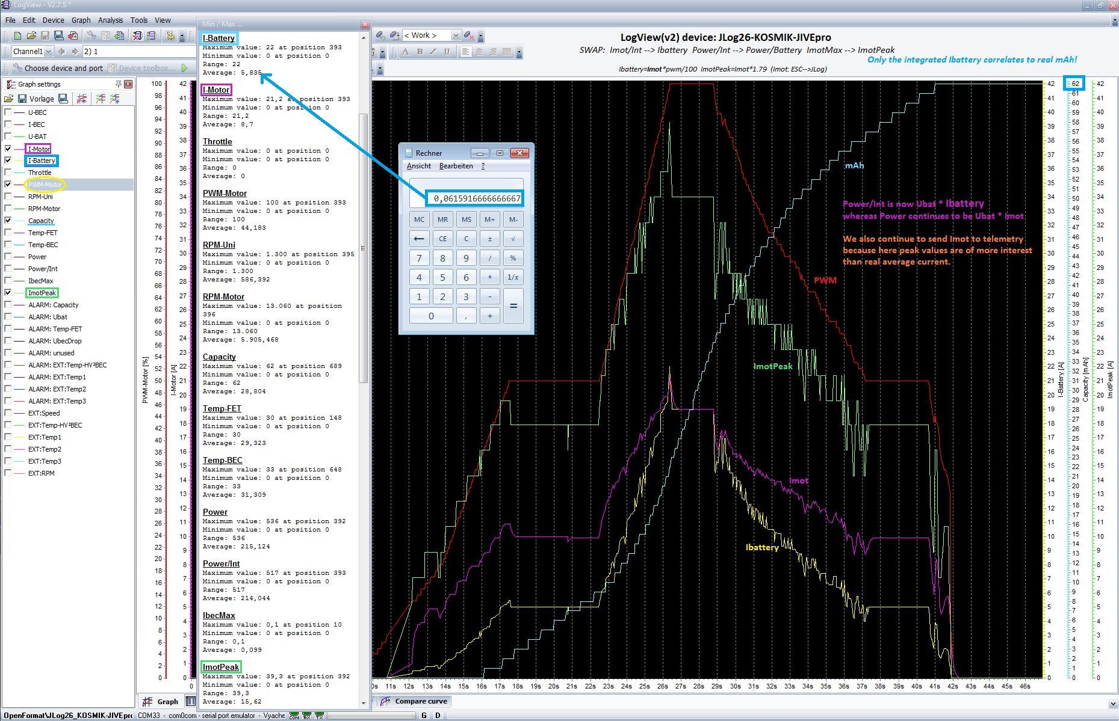
Task: Click the add curves checkmark-plus icon
Action: (x=114, y=99)
